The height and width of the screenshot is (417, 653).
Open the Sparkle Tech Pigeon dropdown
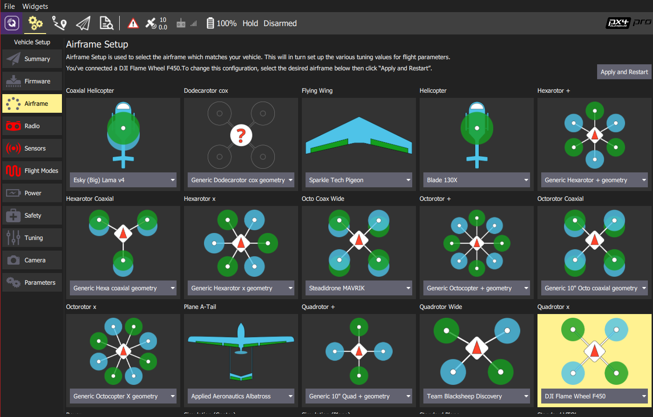359,180
